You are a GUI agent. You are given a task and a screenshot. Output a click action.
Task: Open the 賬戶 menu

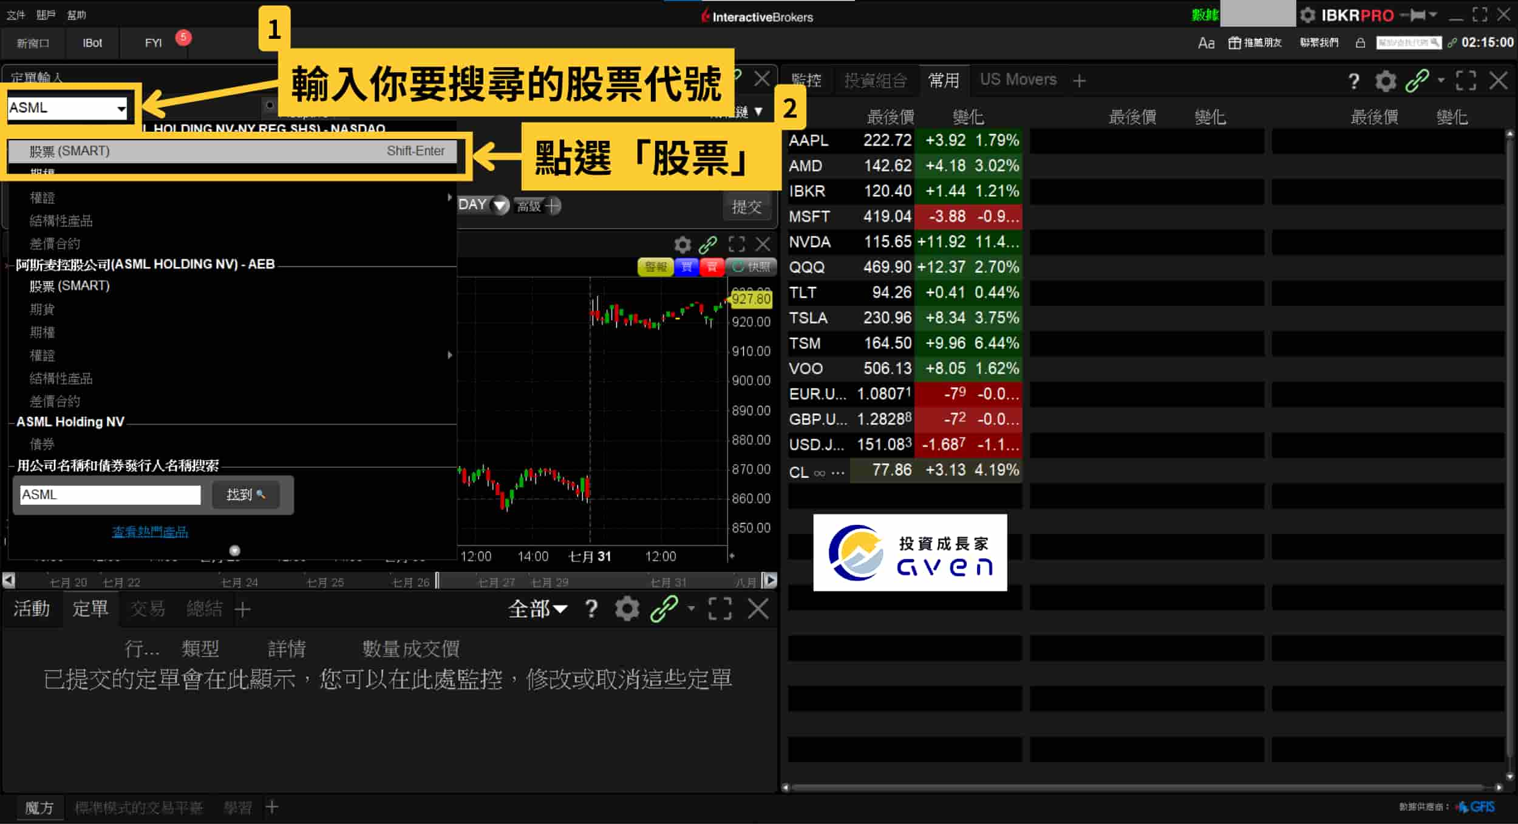46,15
